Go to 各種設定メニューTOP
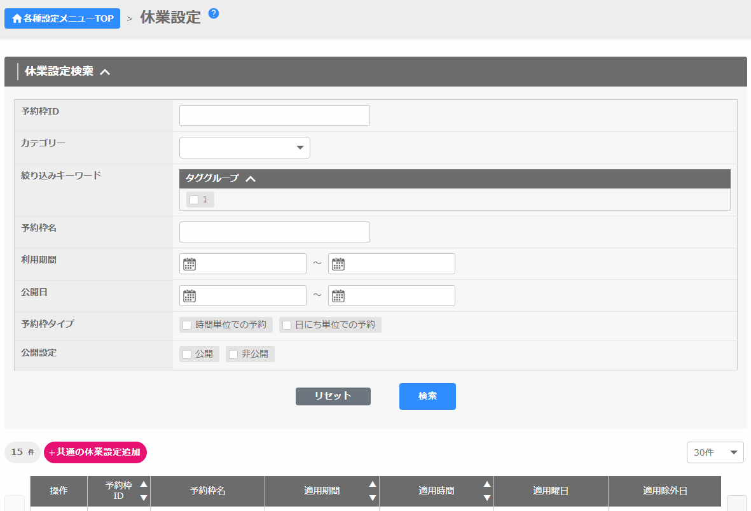 point(62,18)
